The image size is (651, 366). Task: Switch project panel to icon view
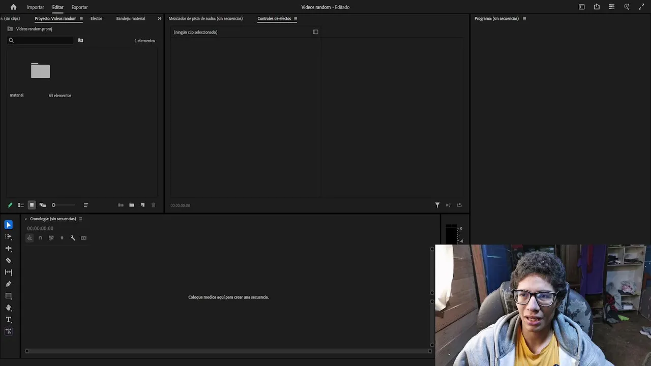pyautogui.click(x=32, y=205)
